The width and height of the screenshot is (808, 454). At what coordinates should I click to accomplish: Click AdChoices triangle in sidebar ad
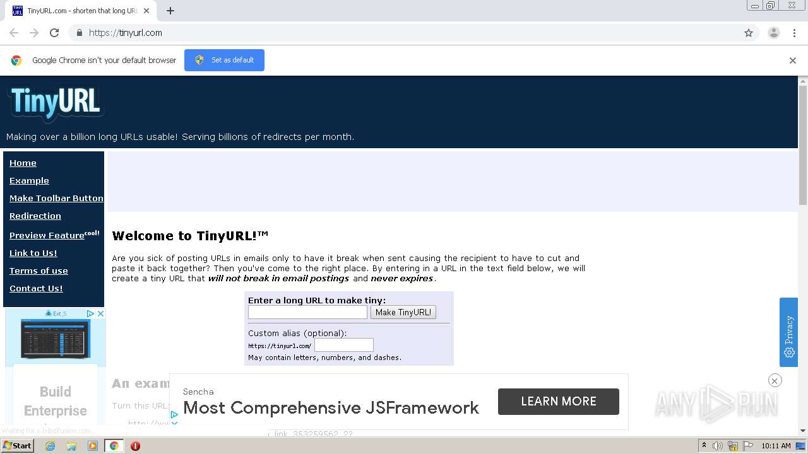(x=90, y=313)
